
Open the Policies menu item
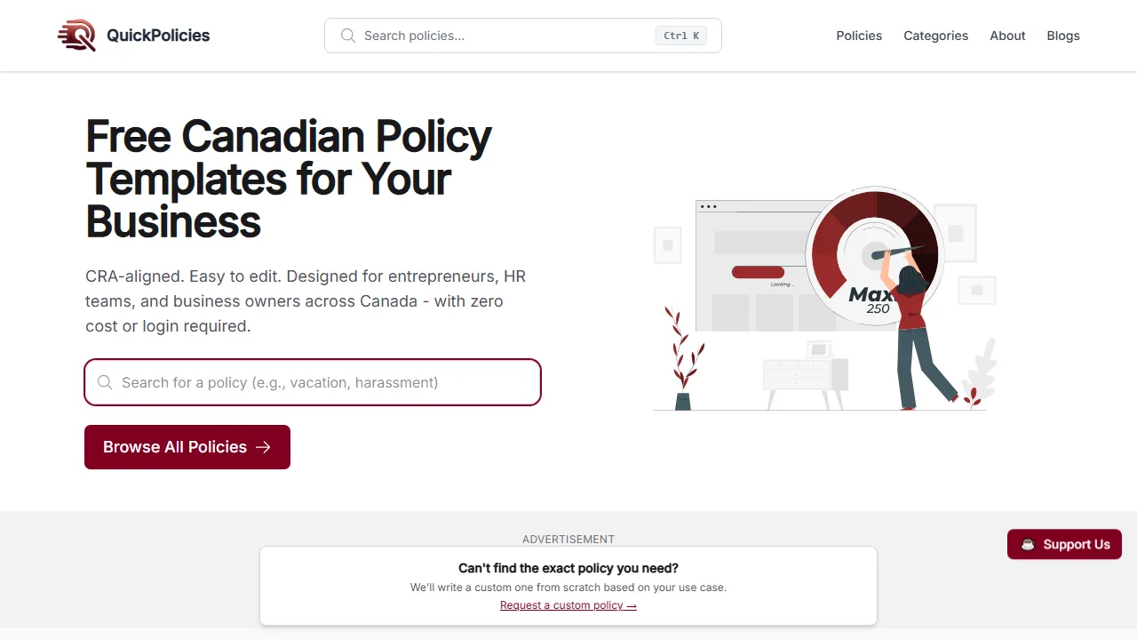pos(859,36)
